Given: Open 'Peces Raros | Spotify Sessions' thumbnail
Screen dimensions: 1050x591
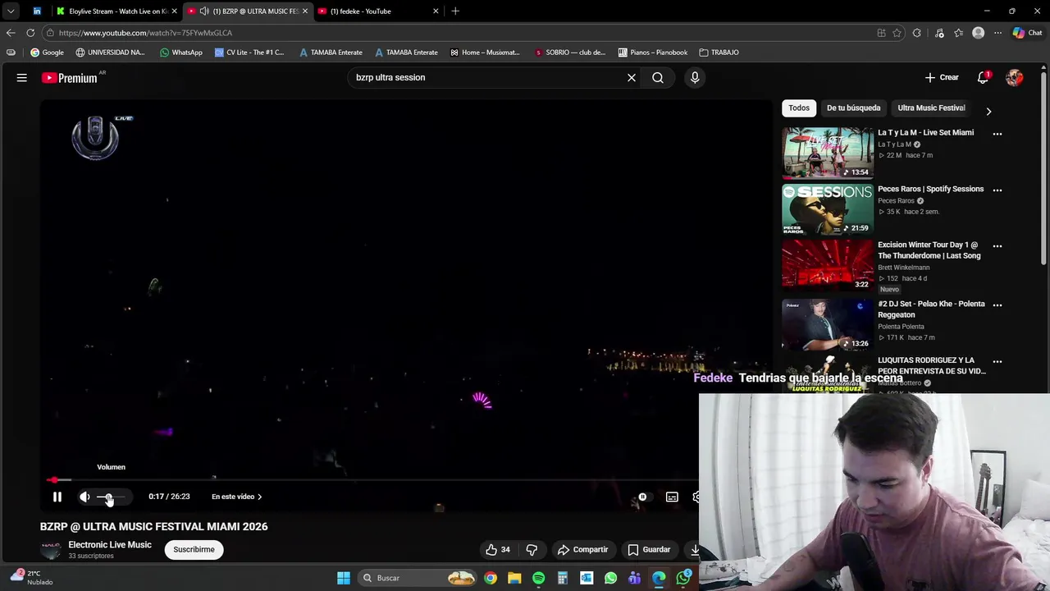Looking at the screenshot, I should (828, 208).
